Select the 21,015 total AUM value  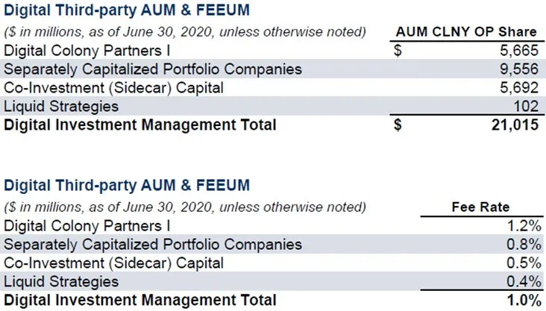513,125
